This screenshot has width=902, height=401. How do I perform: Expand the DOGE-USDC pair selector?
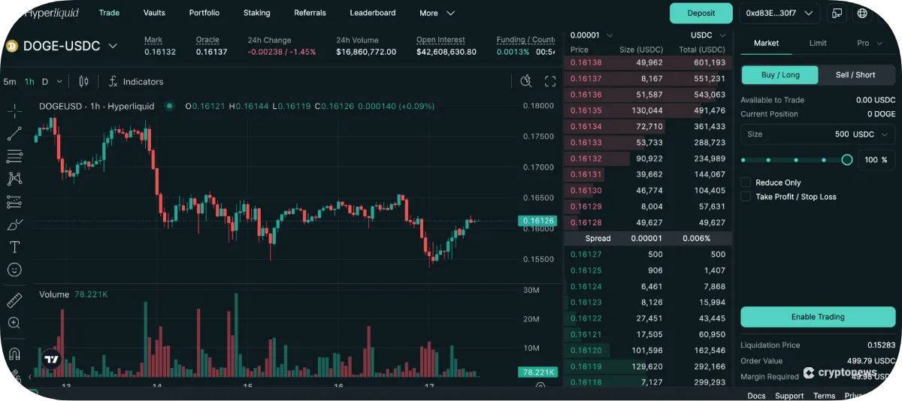[113, 47]
